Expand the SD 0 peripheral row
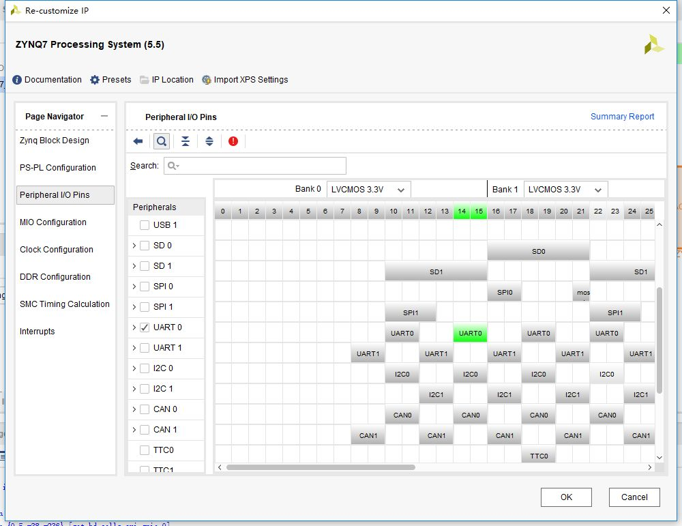The image size is (682, 526). point(134,246)
